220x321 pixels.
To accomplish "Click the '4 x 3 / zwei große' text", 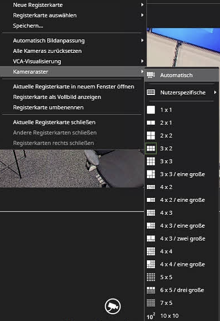I will 183,239.
